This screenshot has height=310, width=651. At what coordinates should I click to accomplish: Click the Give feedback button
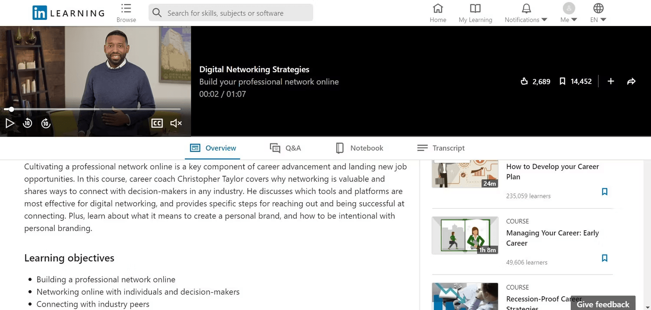[603, 304]
